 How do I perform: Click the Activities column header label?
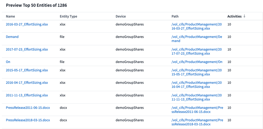(x=234, y=16)
